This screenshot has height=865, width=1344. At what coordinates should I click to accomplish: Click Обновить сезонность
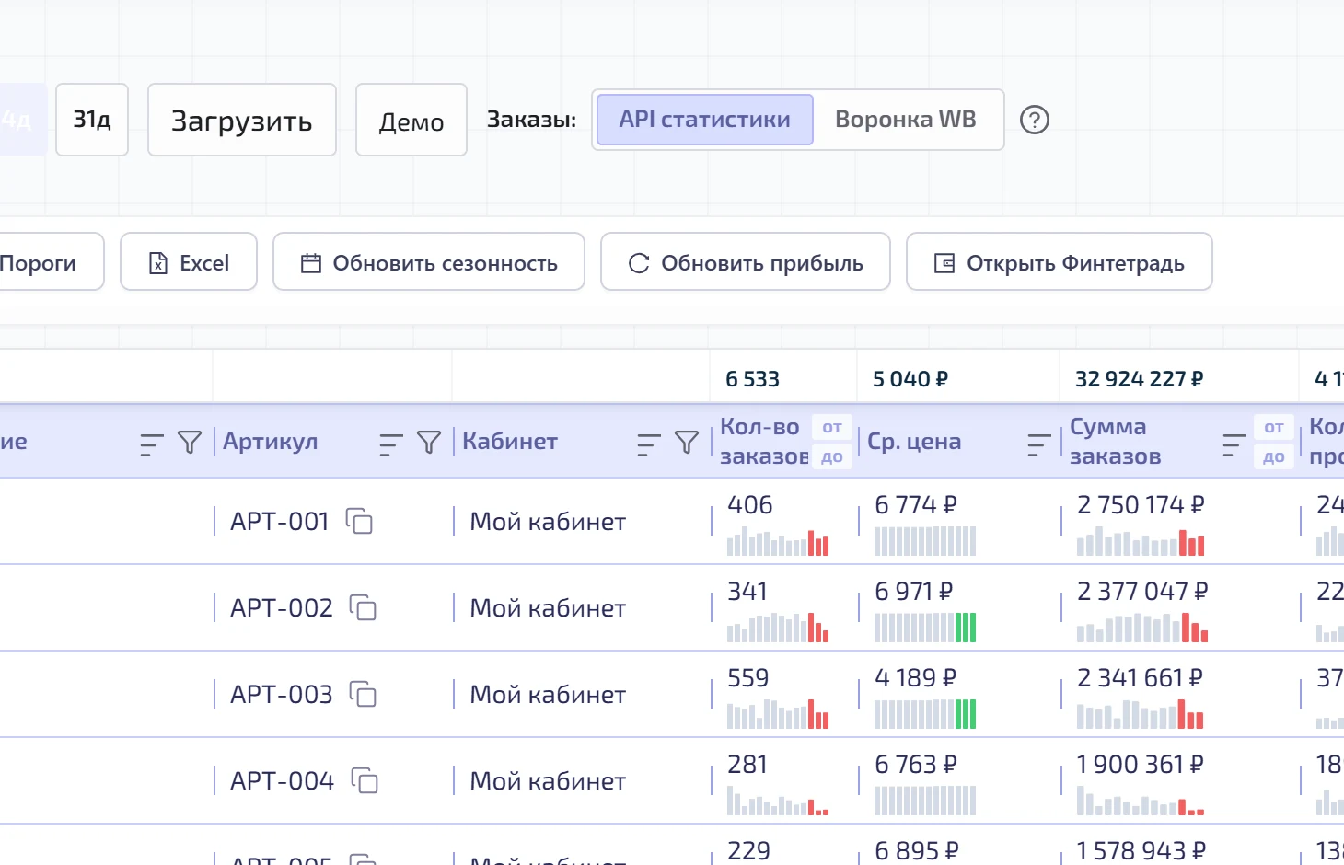tap(429, 262)
